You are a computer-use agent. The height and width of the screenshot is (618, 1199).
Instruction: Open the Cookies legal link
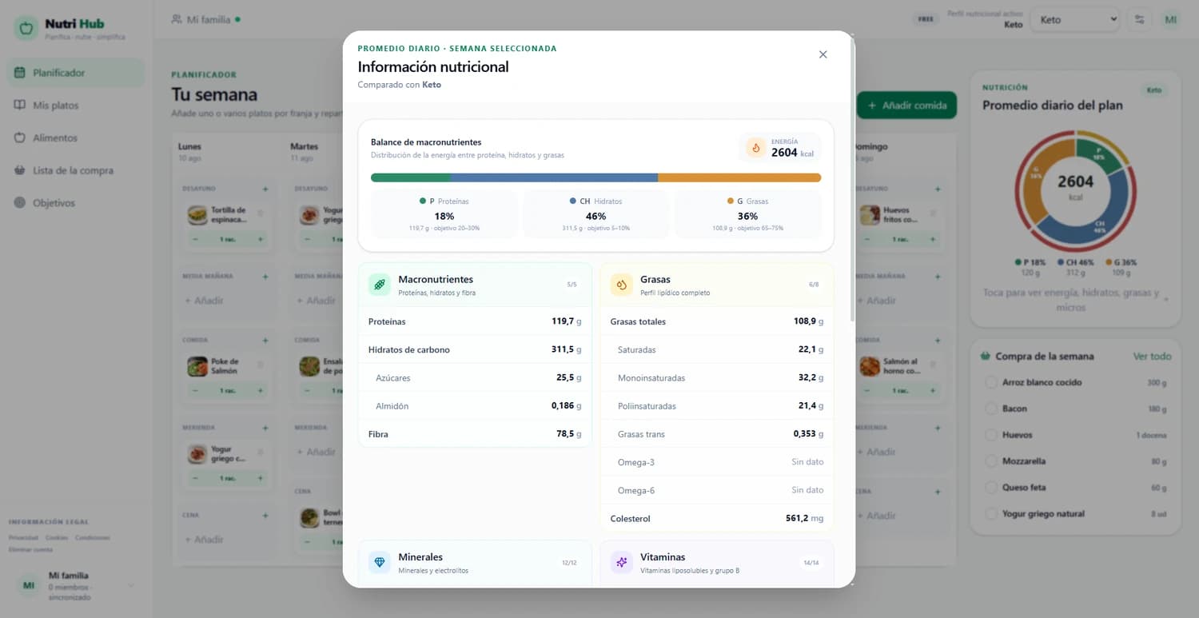click(57, 538)
